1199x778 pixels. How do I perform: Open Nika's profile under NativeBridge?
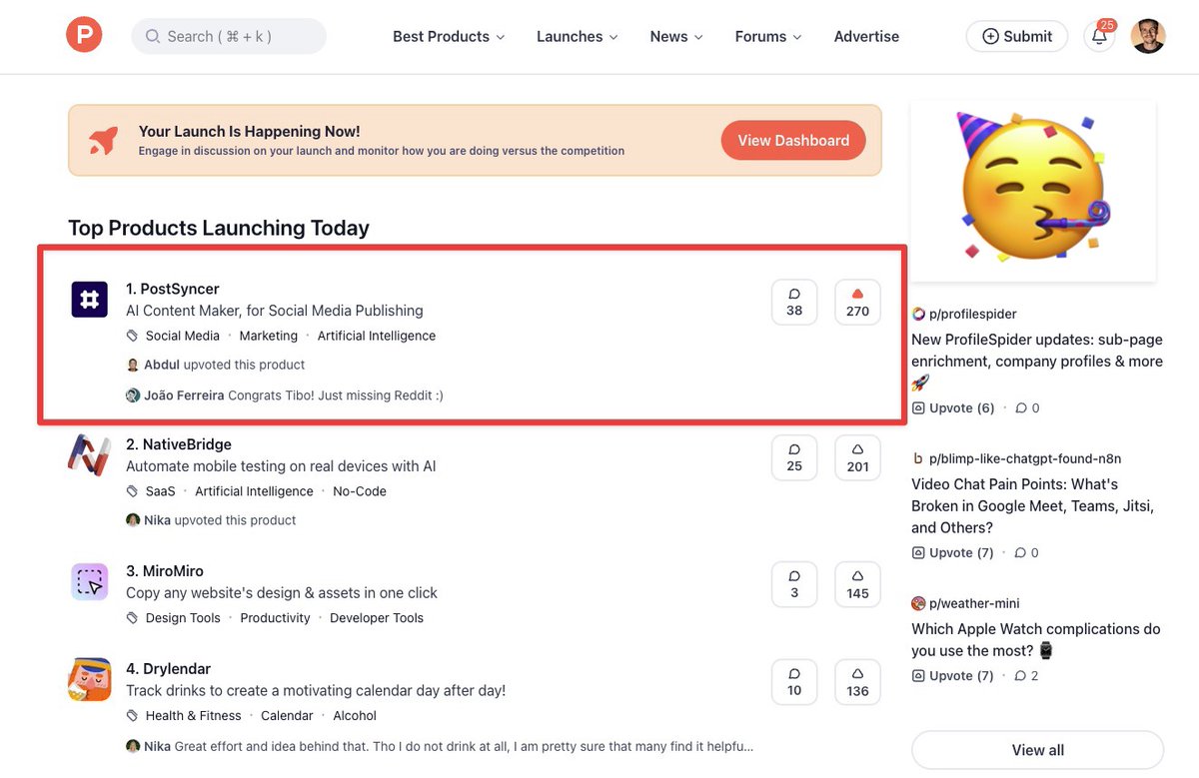tap(158, 520)
